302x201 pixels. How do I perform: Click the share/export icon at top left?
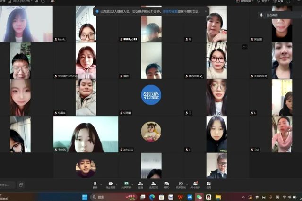[x=43, y=1]
